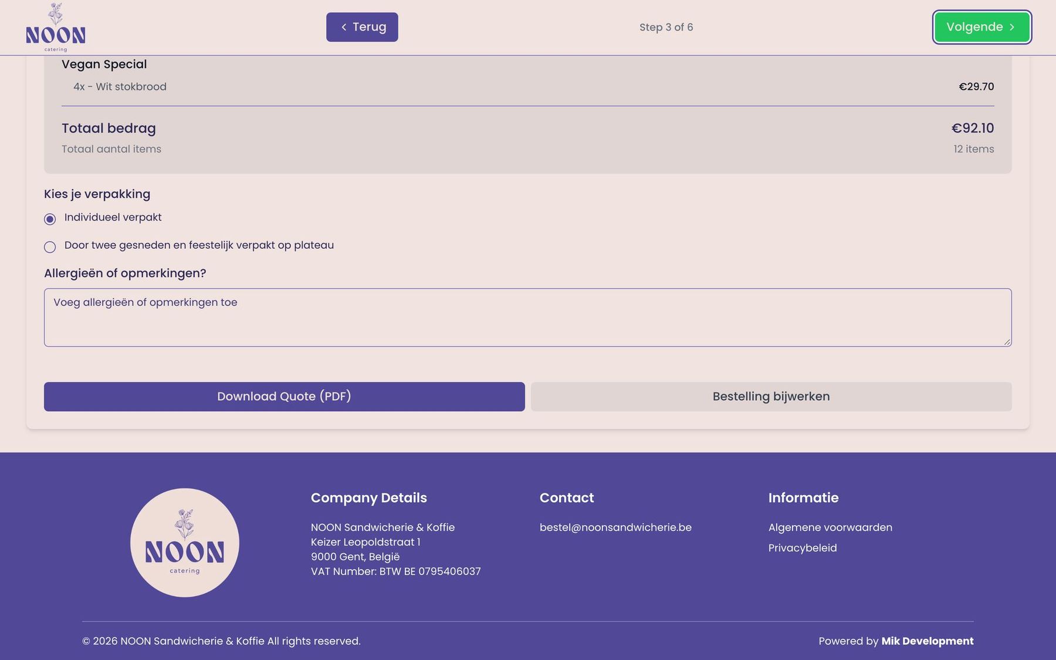1056x660 pixels.
Task: Visit Mik Development link in footer
Action: coord(927,641)
